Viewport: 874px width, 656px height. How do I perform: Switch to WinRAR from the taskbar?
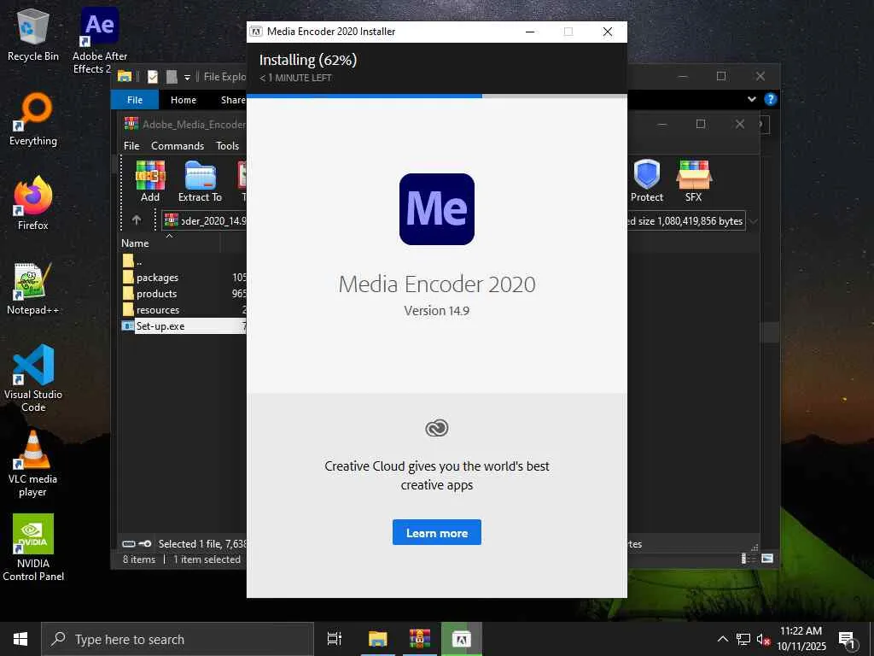[x=420, y=639]
